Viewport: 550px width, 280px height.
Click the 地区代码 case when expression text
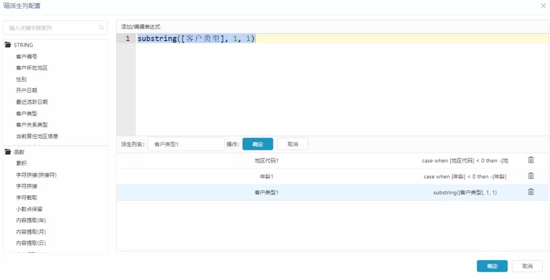pyautogui.click(x=465, y=161)
